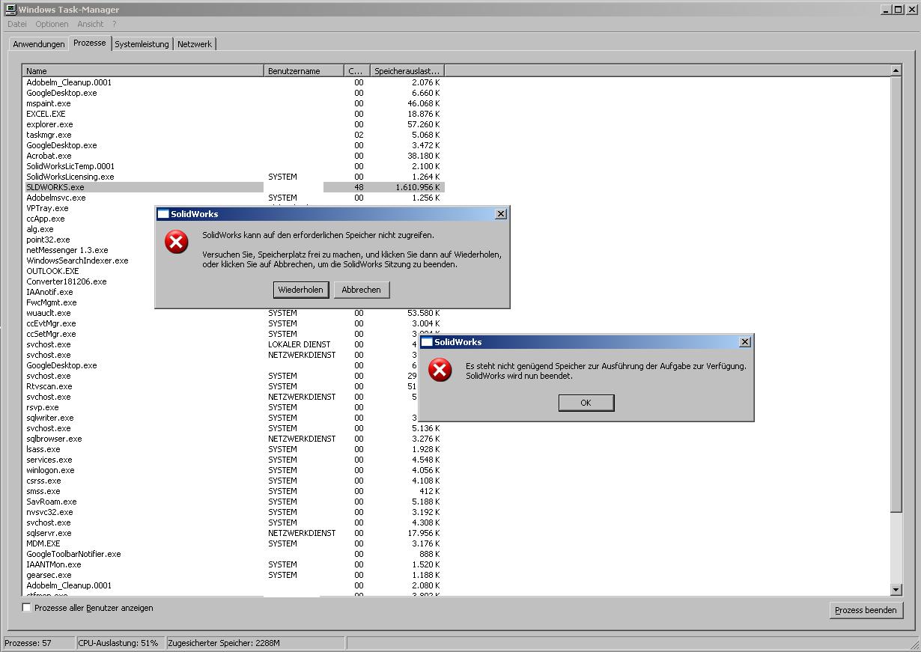
Task: Select the MDM.EXE process
Action: click(43, 543)
